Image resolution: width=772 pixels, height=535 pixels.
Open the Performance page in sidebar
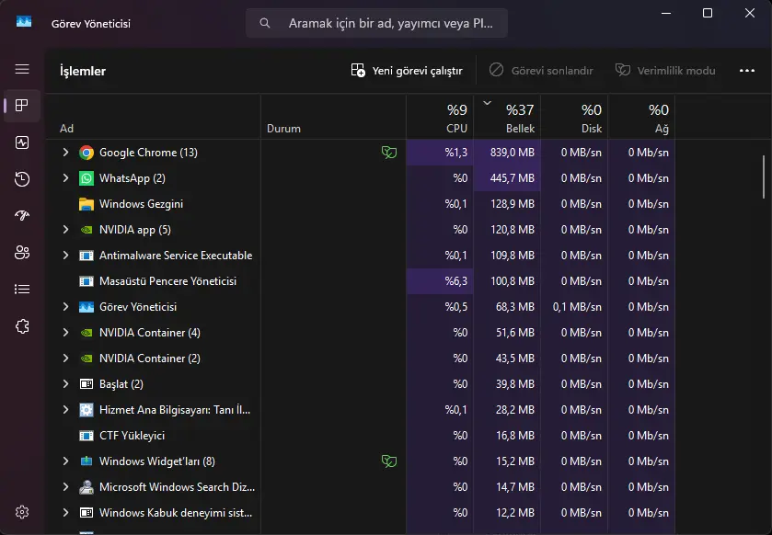[x=22, y=142]
